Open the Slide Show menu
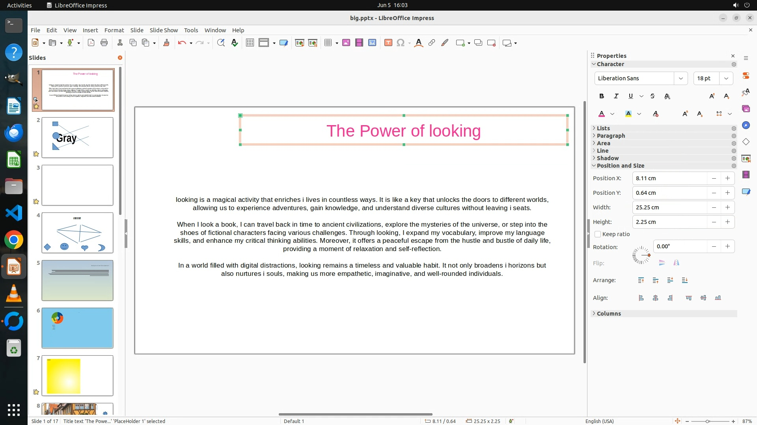The width and height of the screenshot is (757, 425). (164, 30)
